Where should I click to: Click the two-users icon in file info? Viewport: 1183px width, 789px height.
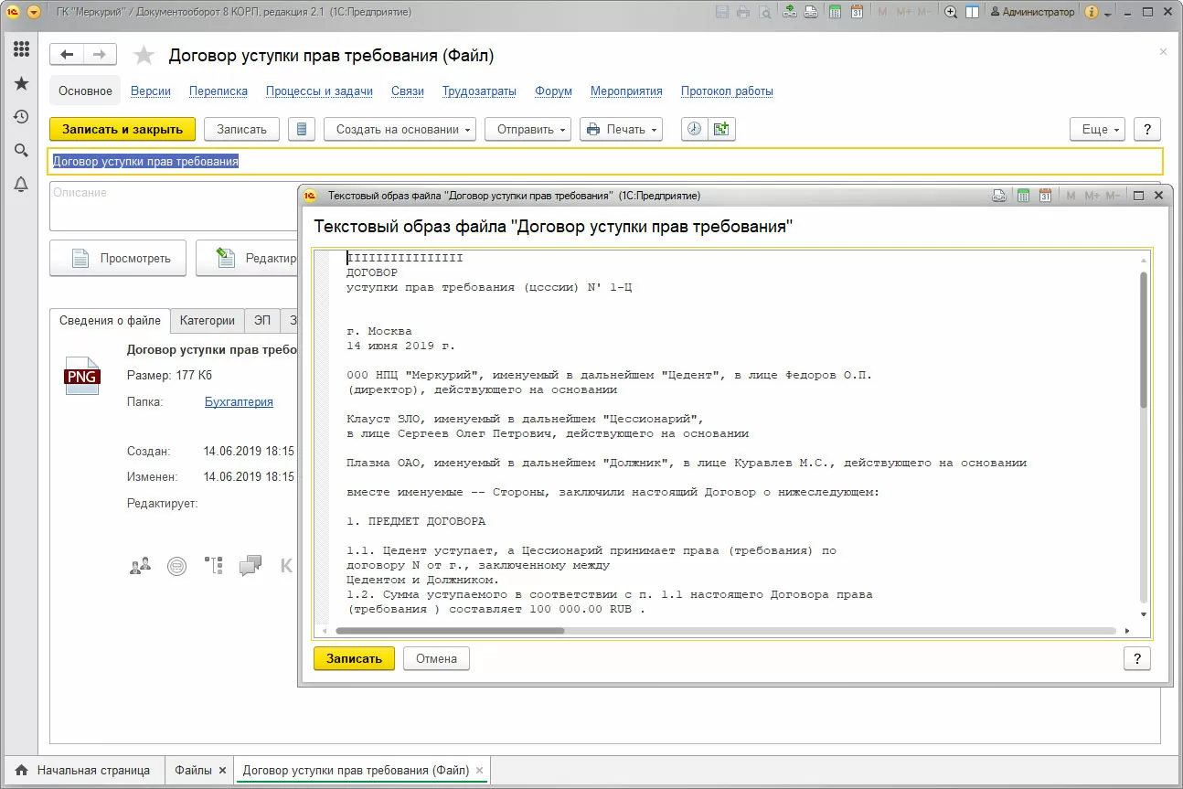coord(140,566)
